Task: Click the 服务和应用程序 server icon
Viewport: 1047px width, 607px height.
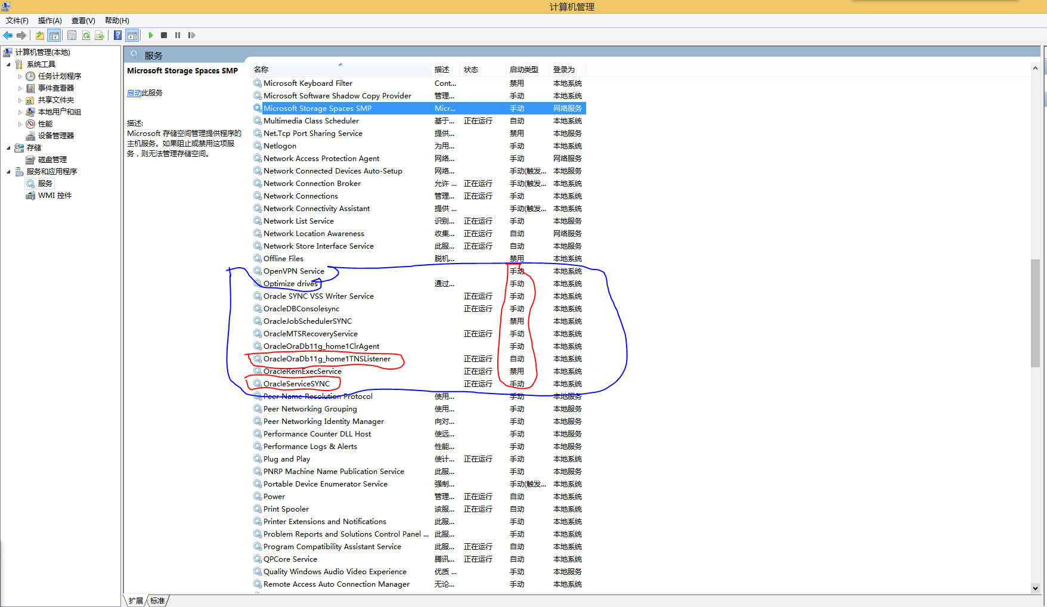Action: pos(19,172)
